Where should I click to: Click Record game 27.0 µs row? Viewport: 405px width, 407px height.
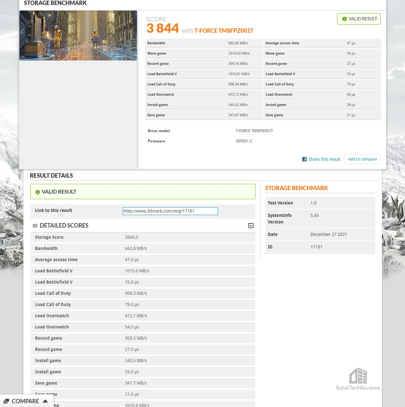click(x=143, y=350)
